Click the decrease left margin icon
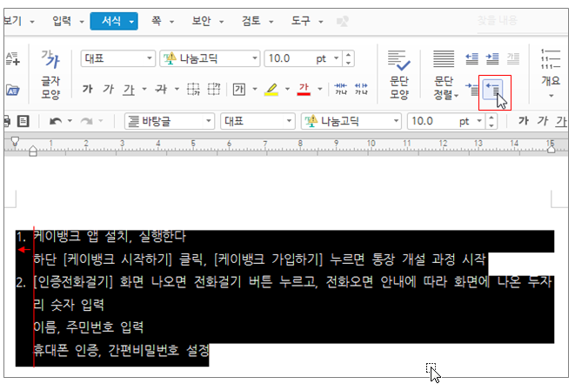Image resolution: width=575 pixels, height=384 pixels. 471,58
